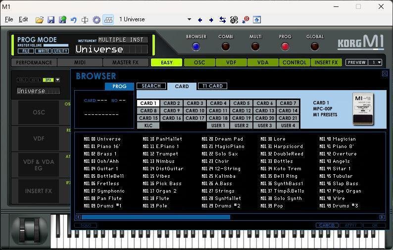Click the program list horizontal scrollbar

click(155, 217)
